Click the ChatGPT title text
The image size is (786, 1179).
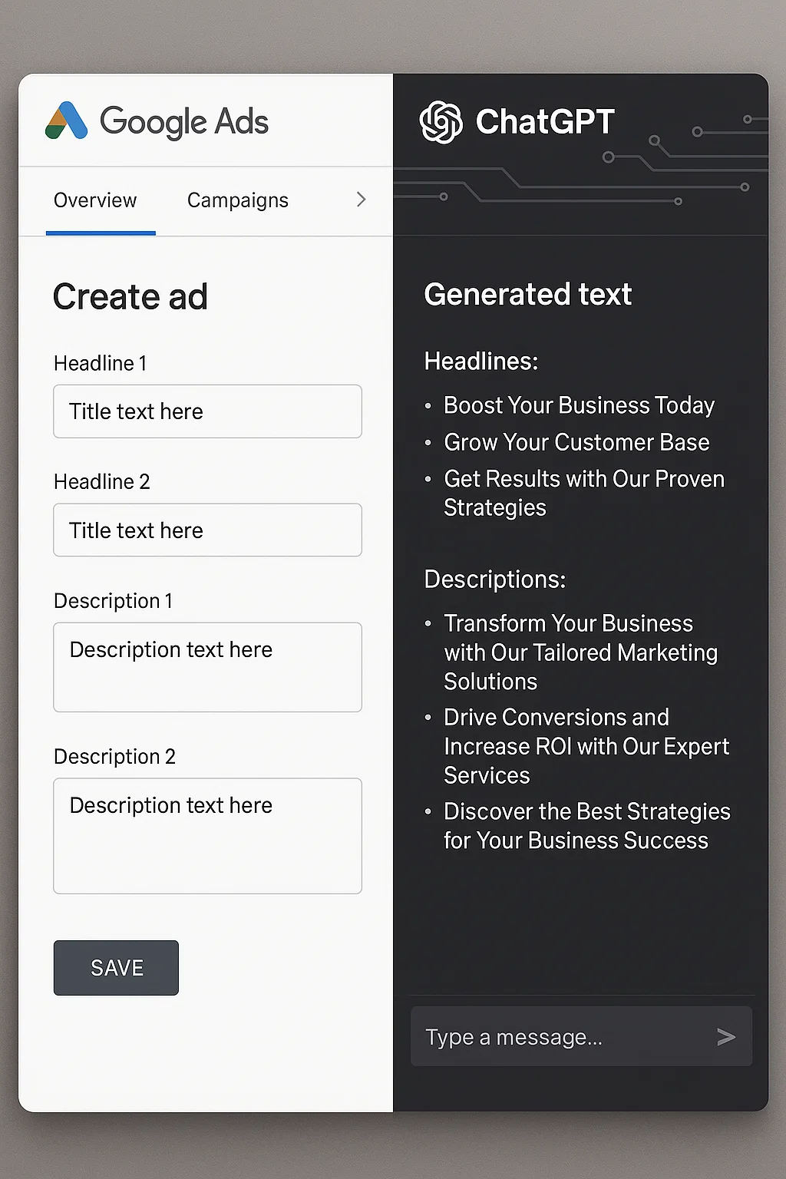click(x=545, y=121)
